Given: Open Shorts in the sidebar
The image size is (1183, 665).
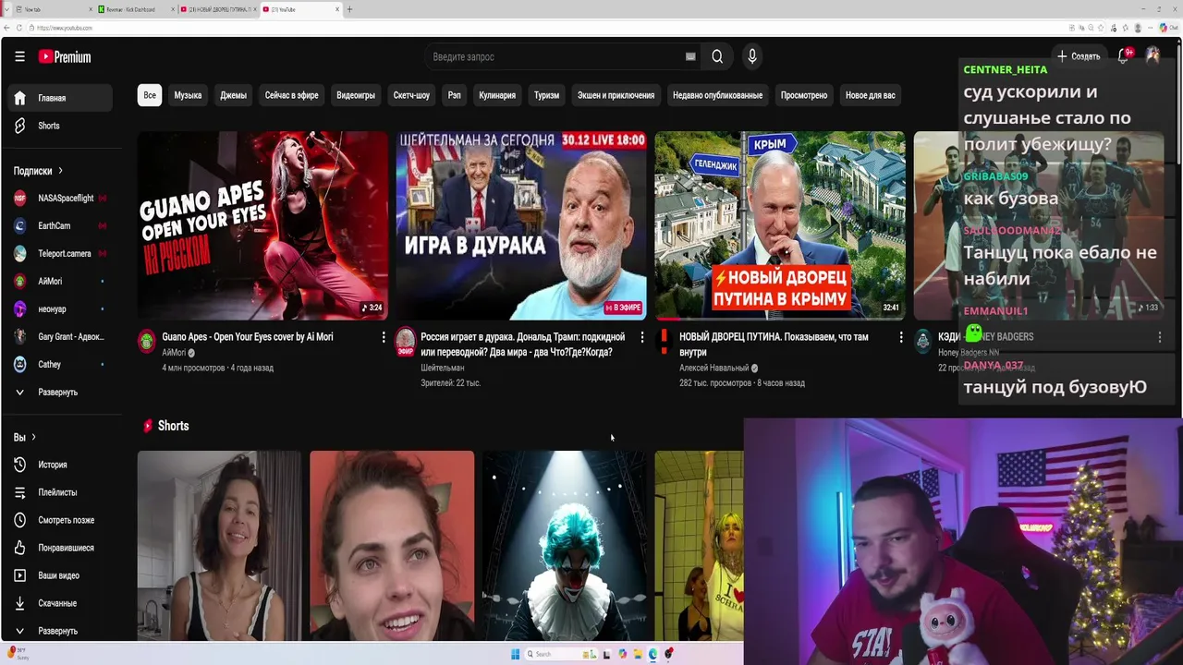Looking at the screenshot, I should [x=60, y=126].
